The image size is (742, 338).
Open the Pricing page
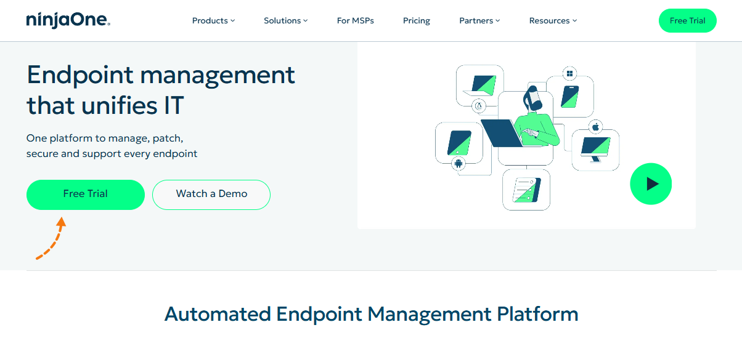pos(417,20)
